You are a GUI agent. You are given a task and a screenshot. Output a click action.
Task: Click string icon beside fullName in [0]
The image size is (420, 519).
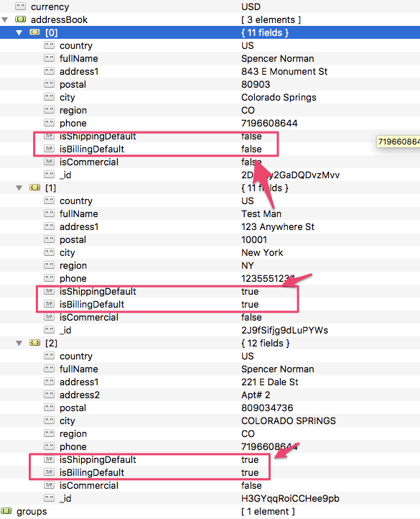point(50,58)
